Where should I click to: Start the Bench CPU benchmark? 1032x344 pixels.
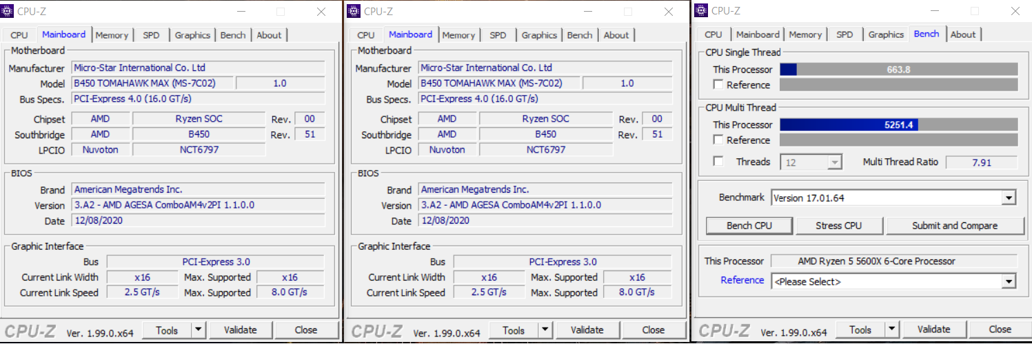749,226
